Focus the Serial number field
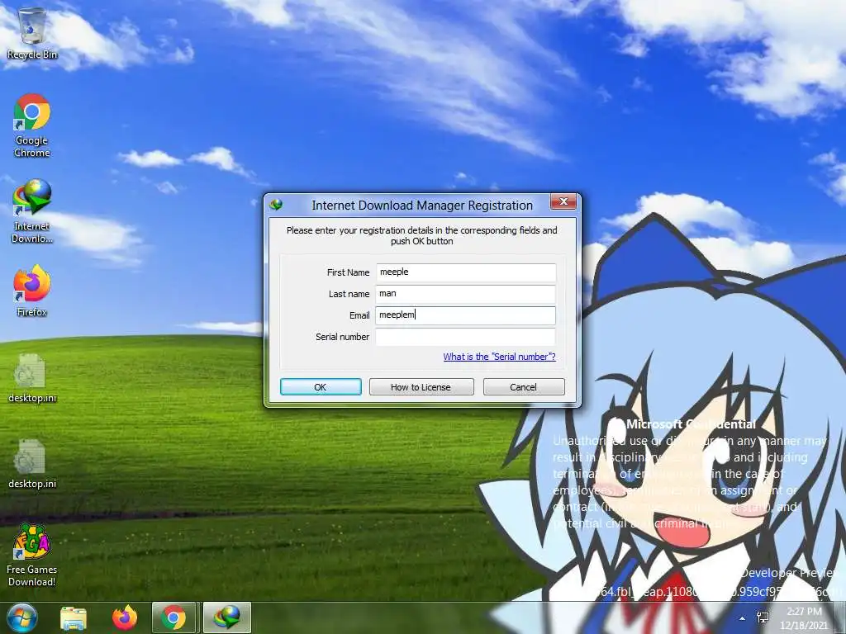The image size is (846, 634). [466, 337]
